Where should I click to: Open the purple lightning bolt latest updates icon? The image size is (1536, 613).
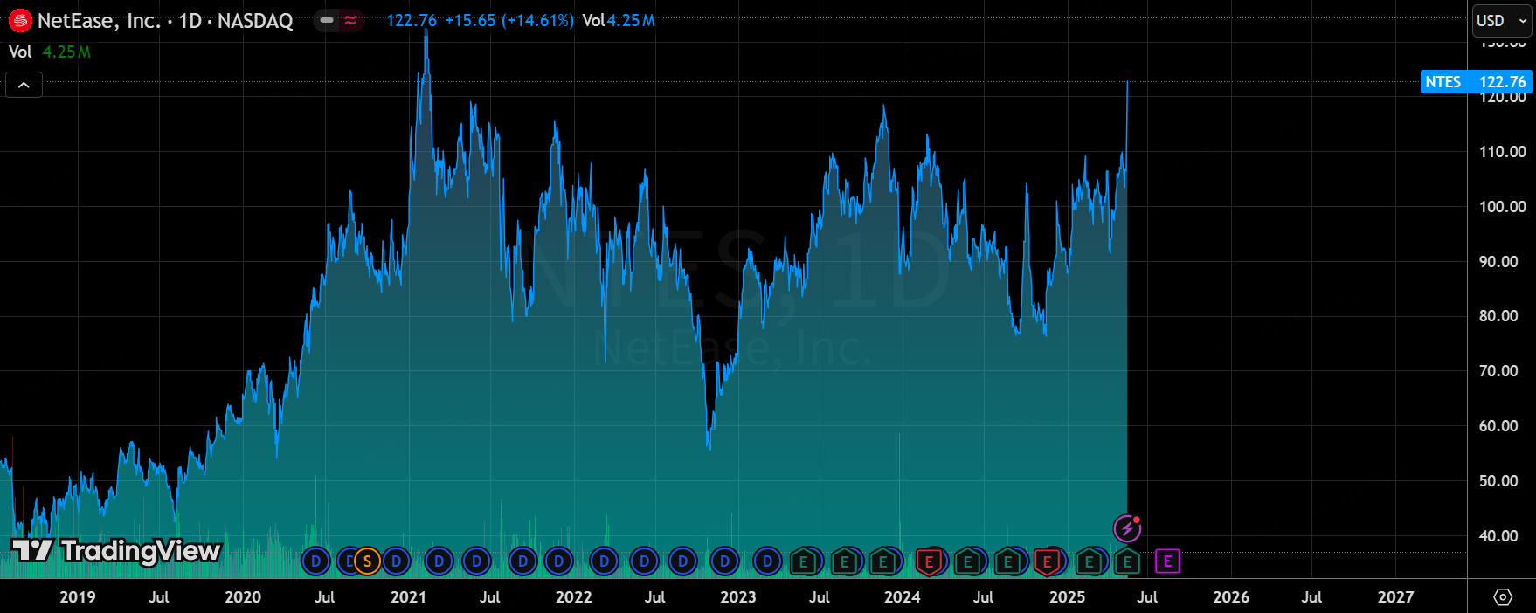tap(1127, 528)
